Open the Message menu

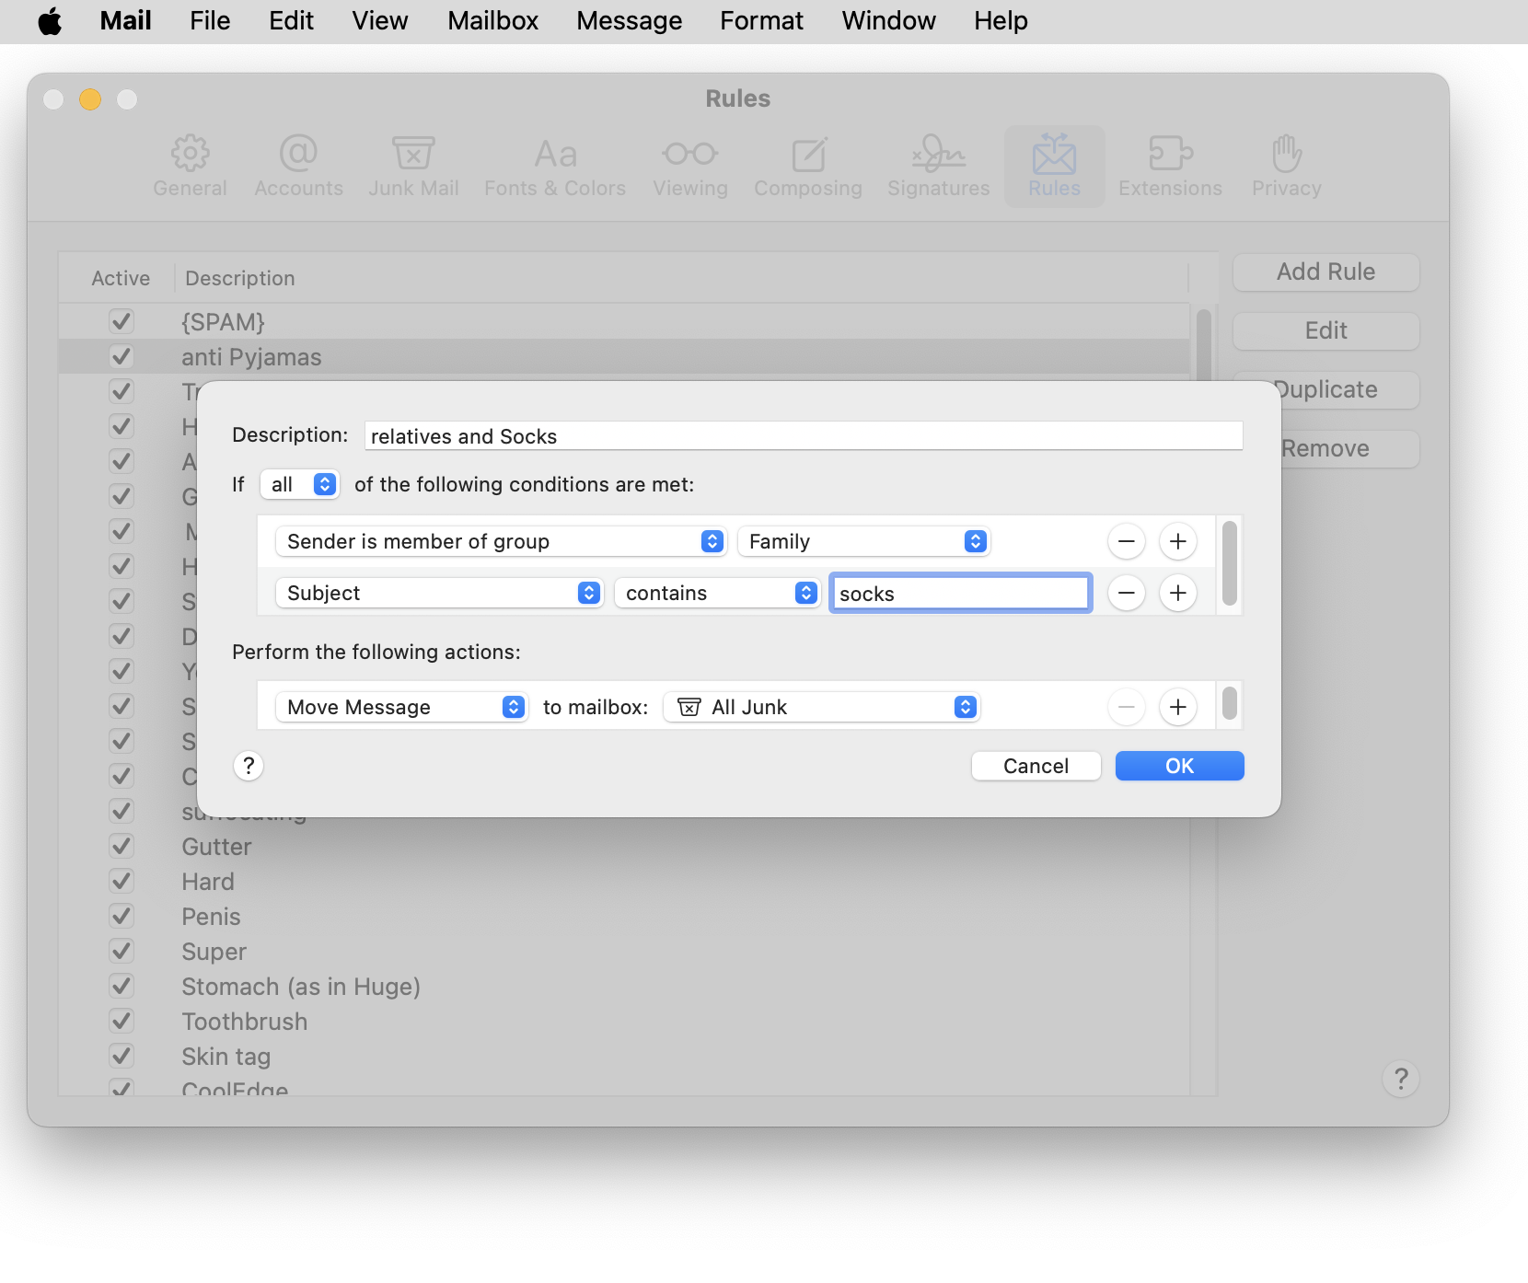(x=629, y=21)
